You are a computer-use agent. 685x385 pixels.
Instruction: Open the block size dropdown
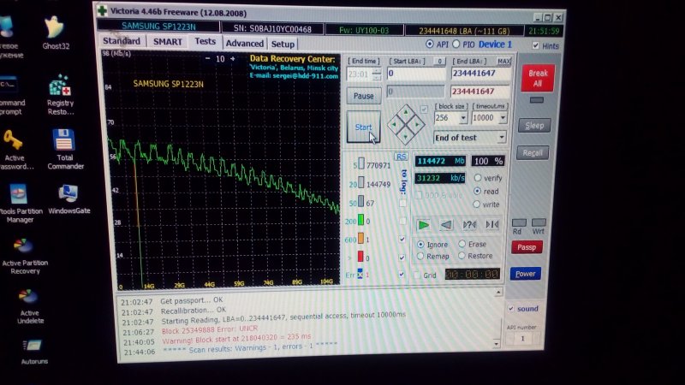[x=450, y=118]
